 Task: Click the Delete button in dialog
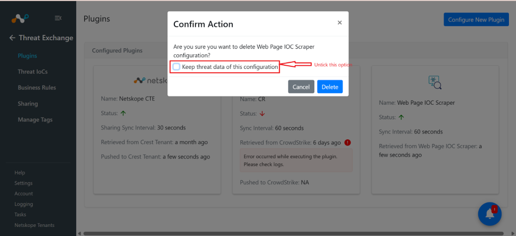pos(330,87)
